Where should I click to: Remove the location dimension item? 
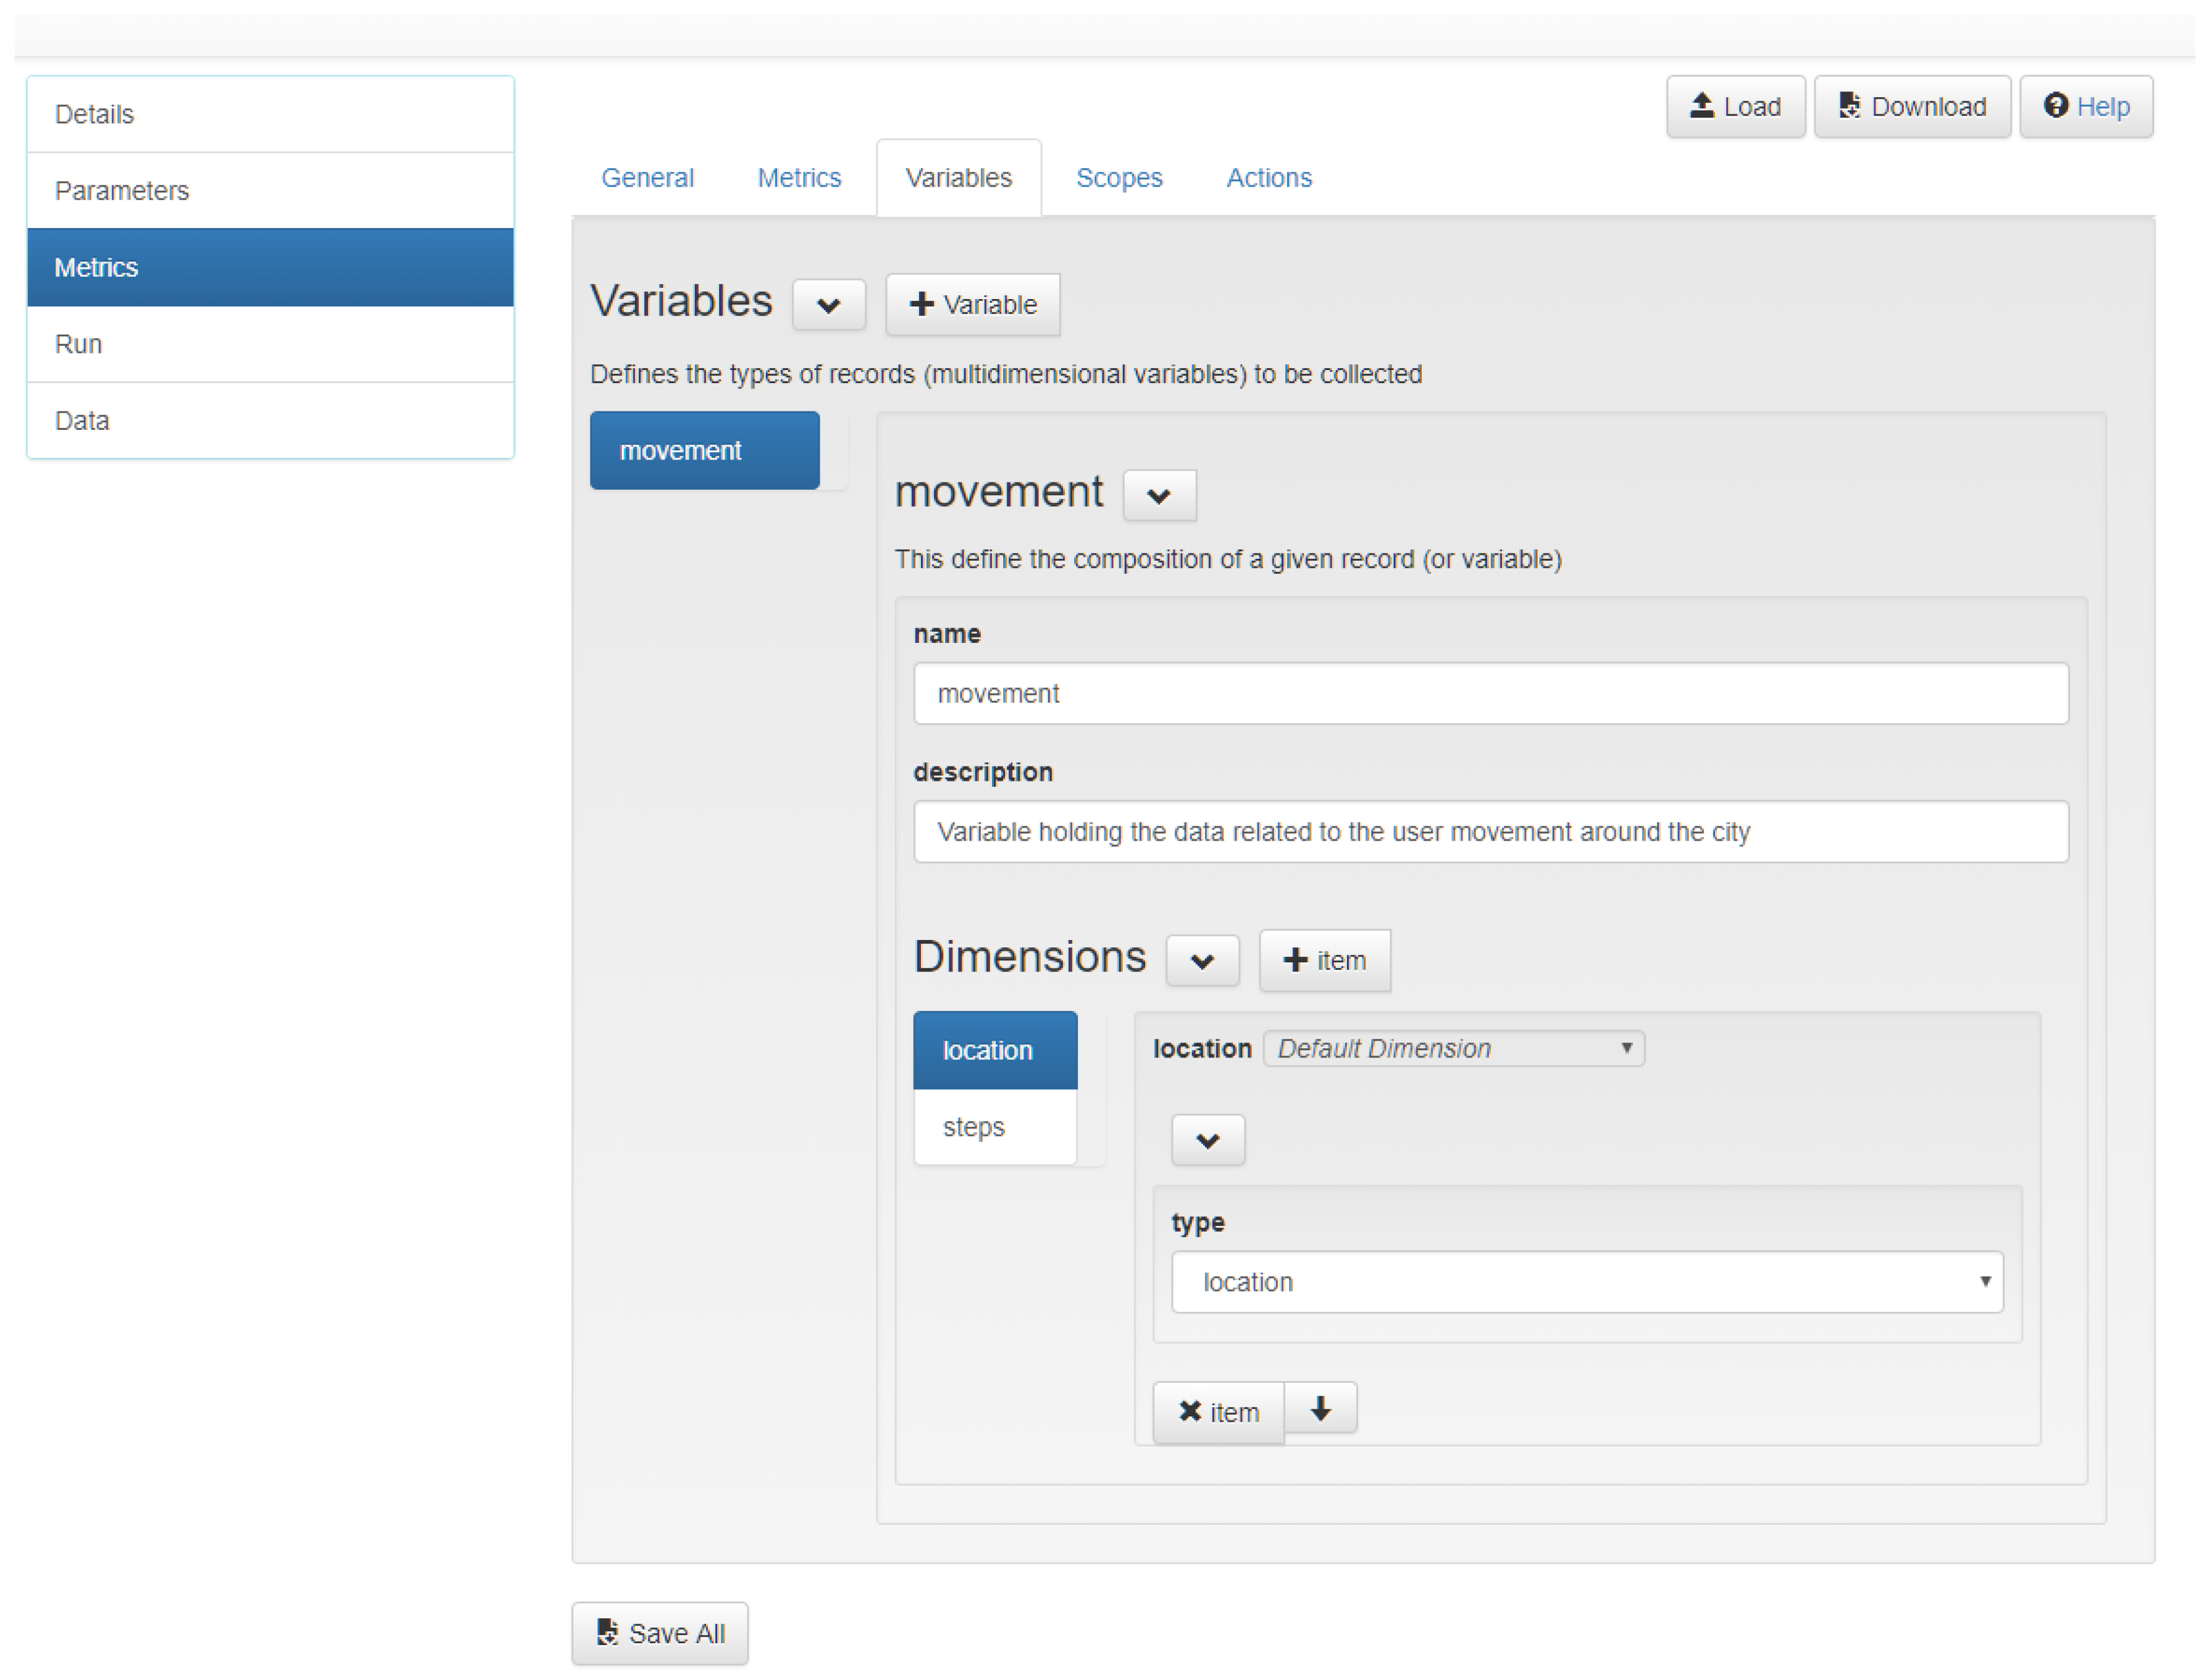click(1218, 1412)
